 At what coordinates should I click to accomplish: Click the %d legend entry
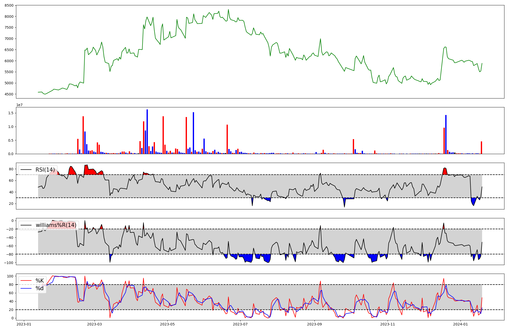coord(40,288)
